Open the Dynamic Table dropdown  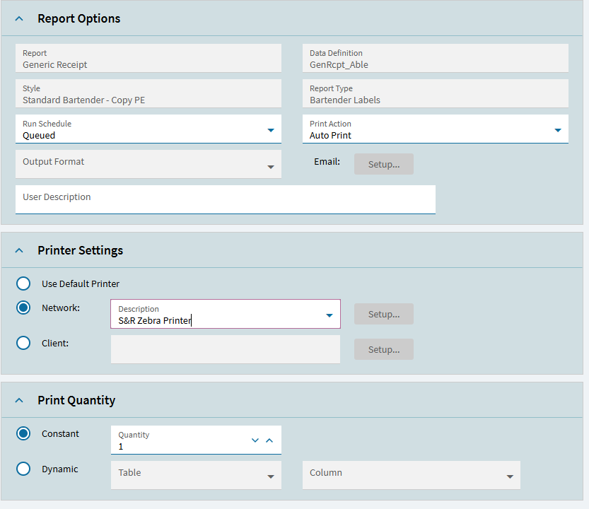(x=270, y=477)
